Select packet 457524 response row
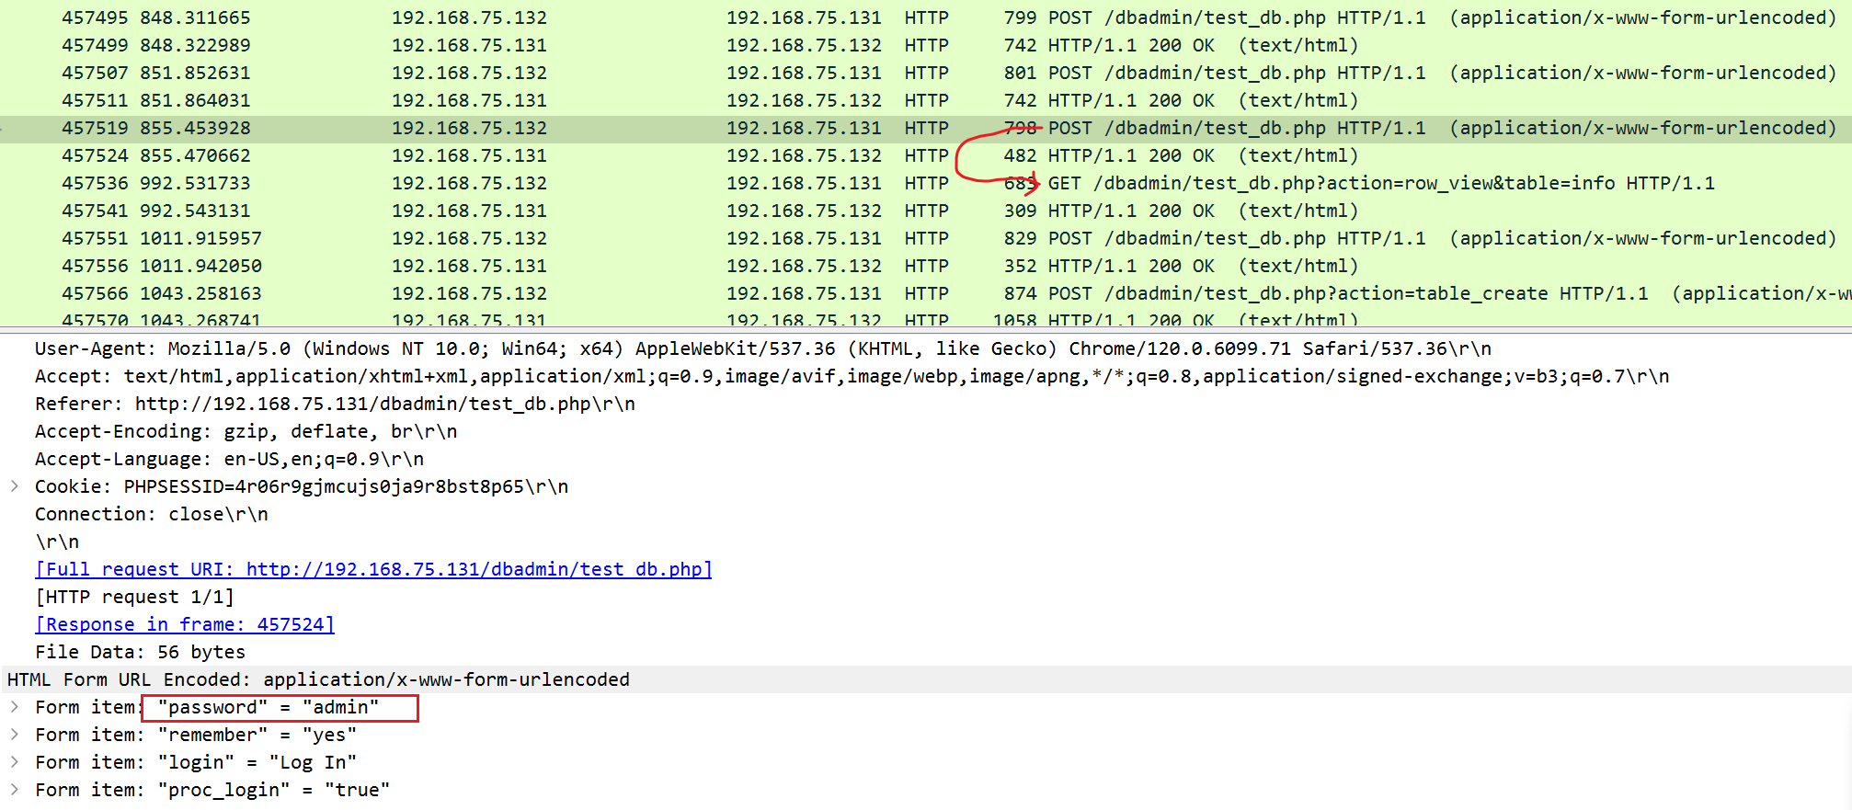Viewport: 1852px width, 810px height. (926, 155)
